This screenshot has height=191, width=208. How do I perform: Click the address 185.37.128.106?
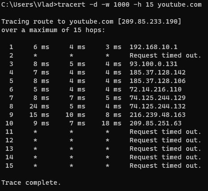point(158,81)
